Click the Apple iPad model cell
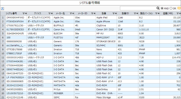Image resolution: width=181 pixels, height=99 pixels. pos(106,18)
